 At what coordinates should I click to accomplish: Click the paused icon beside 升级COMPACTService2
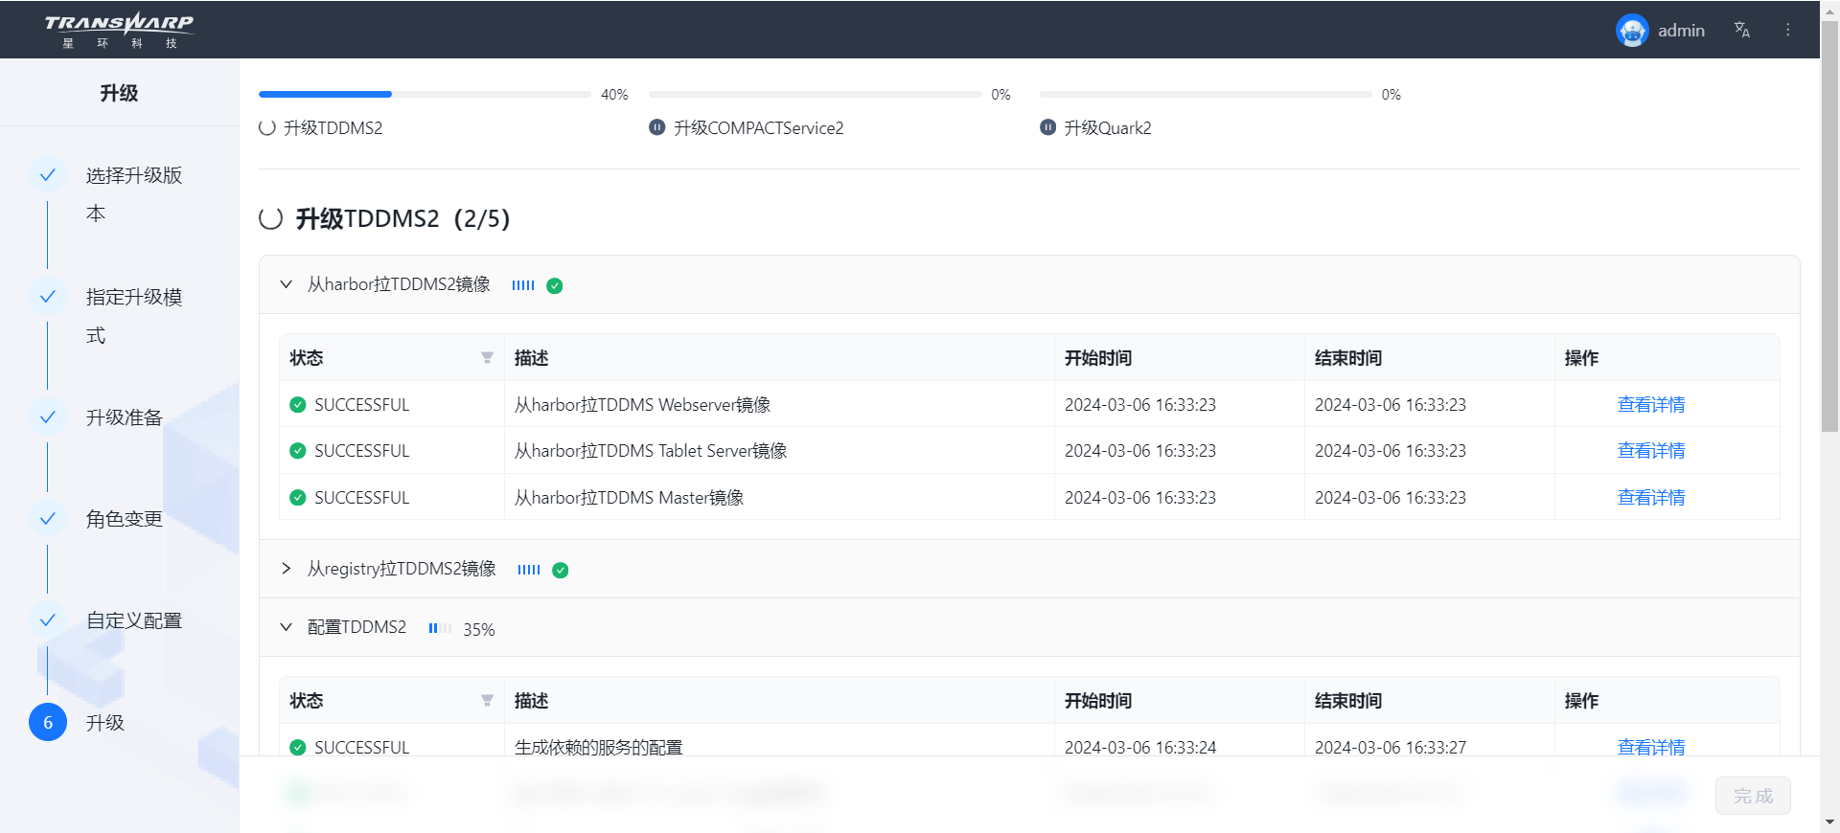pyautogui.click(x=656, y=127)
